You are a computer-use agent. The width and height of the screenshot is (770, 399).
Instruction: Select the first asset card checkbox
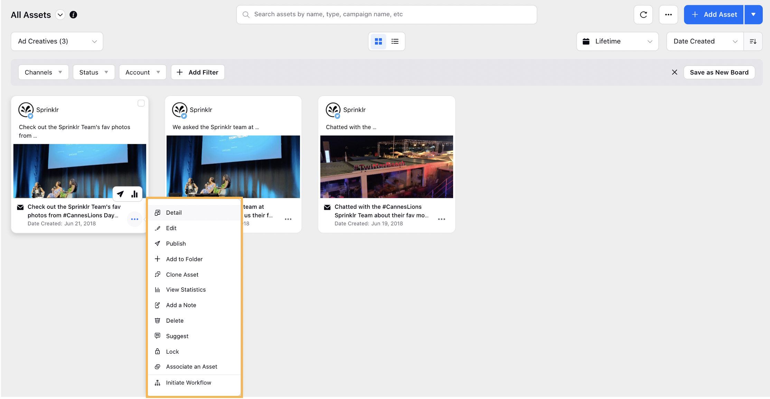[141, 103]
